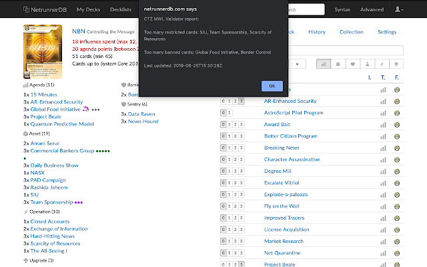
Task: Open Commercial Bankers Group deck entry
Action: click(x=62, y=151)
